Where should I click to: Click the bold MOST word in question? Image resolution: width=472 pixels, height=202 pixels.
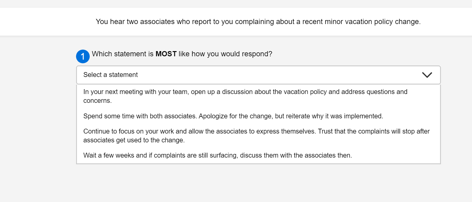(x=166, y=54)
